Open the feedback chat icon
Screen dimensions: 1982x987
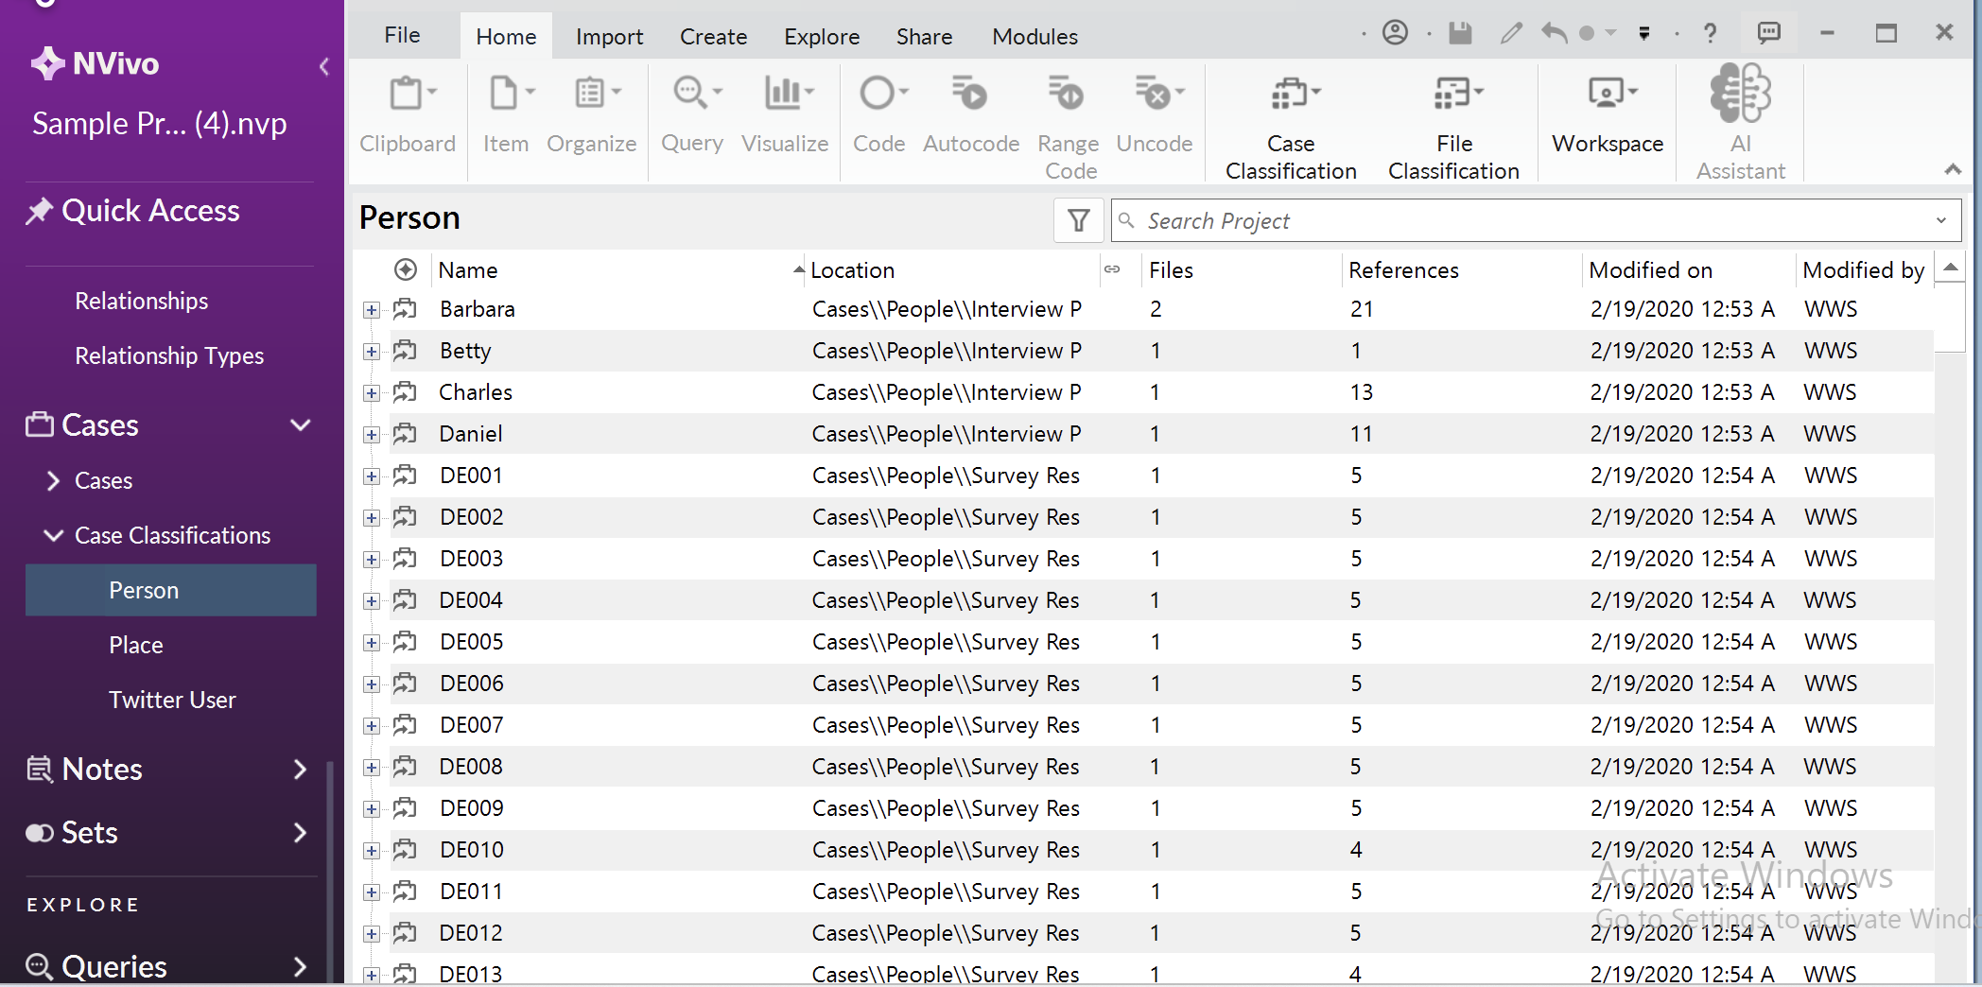tap(1768, 33)
